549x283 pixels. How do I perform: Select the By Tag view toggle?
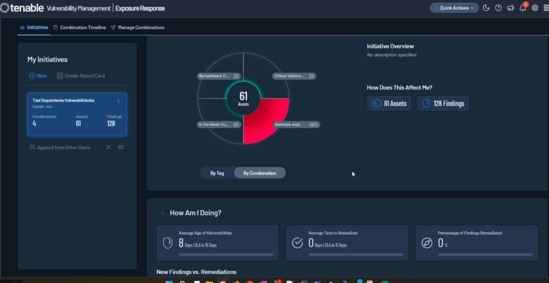tap(217, 173)
